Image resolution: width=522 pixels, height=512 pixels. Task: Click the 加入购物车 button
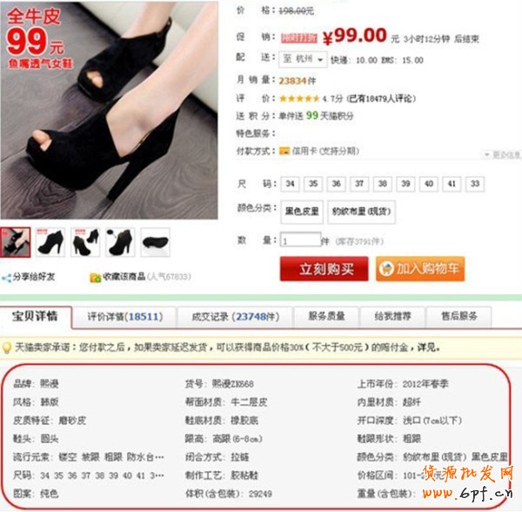pyautogui.click(x=420, y=269)
